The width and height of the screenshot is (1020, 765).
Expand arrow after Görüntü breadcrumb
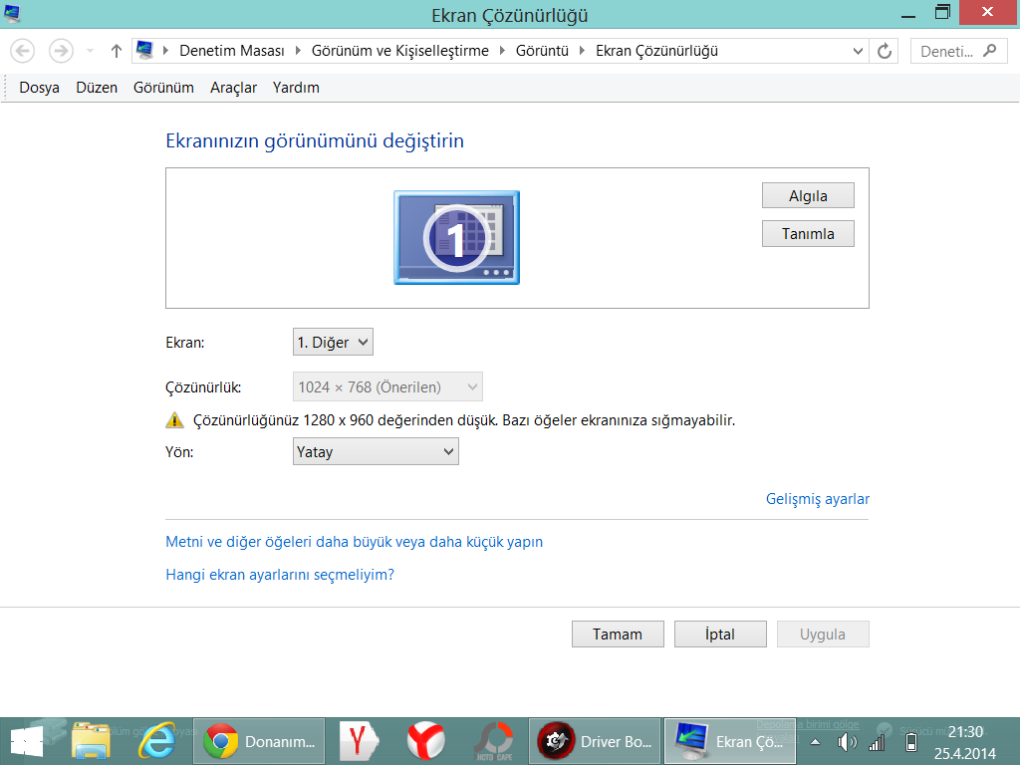click(x=582, y=51)
